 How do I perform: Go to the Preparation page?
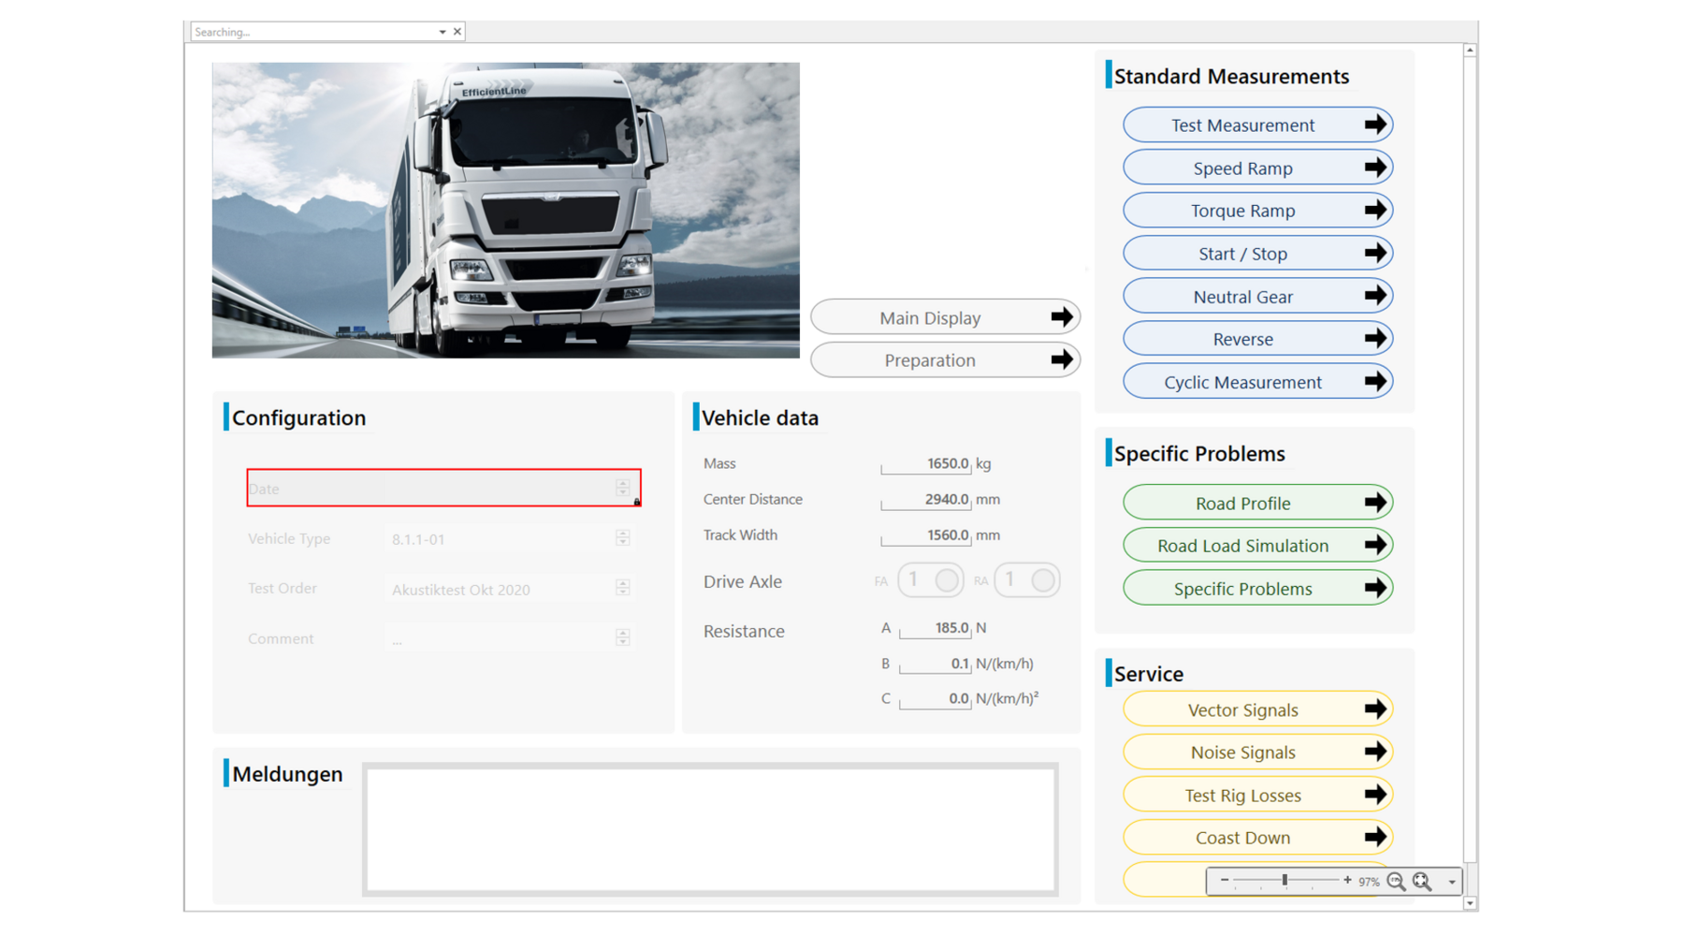coord(945,360)
